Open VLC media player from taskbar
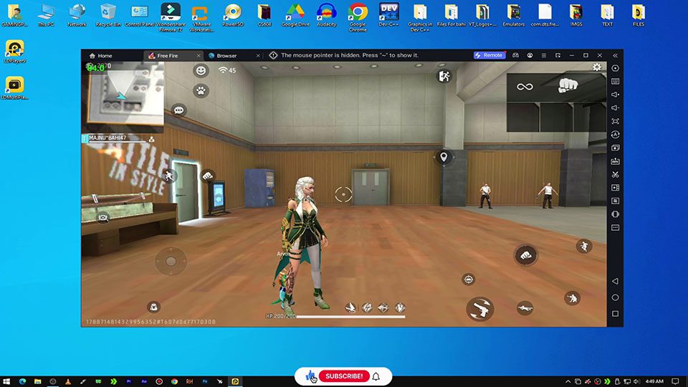Image resolution: width=688 pixels, height=387 pixels. [68, 381]
